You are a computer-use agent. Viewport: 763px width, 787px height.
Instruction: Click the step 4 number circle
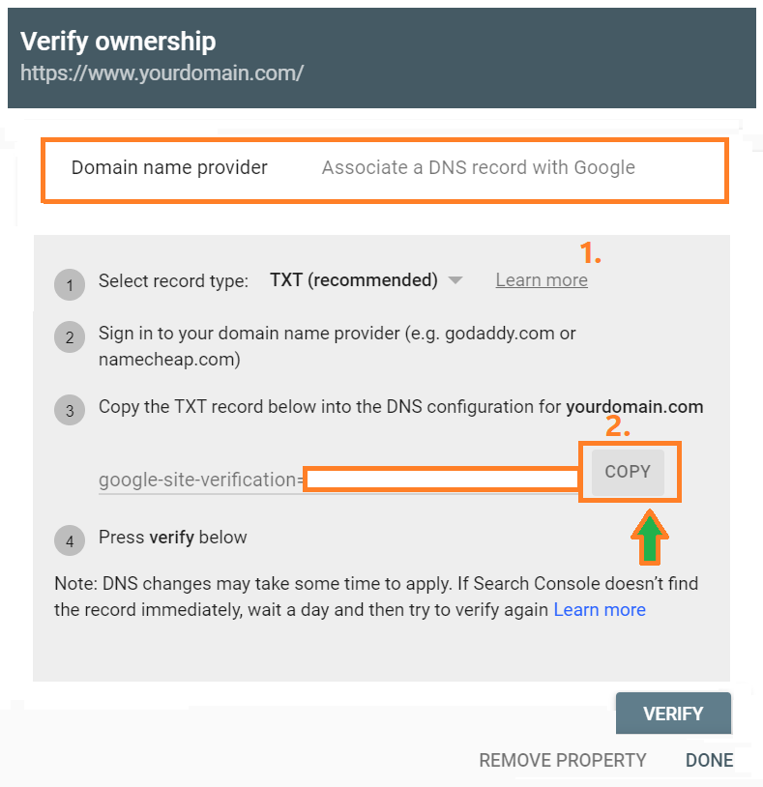pos(70,540)
